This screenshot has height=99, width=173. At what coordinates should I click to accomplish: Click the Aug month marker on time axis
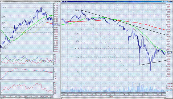tap(111, 96)
